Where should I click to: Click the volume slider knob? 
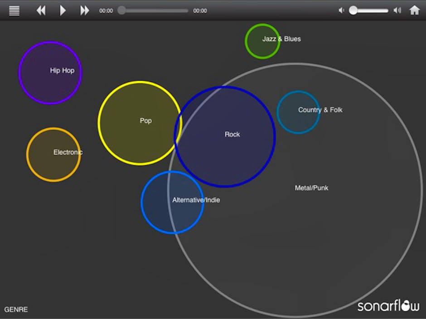pos(353,10)
